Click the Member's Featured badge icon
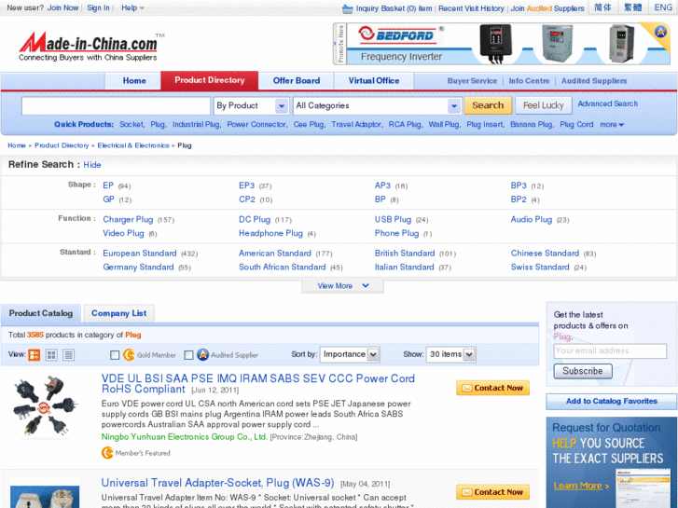The width and height of the screenshot is (678, 508). point(107,453)
